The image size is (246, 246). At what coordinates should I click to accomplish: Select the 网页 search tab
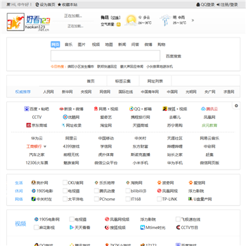[x=55, y=44]
